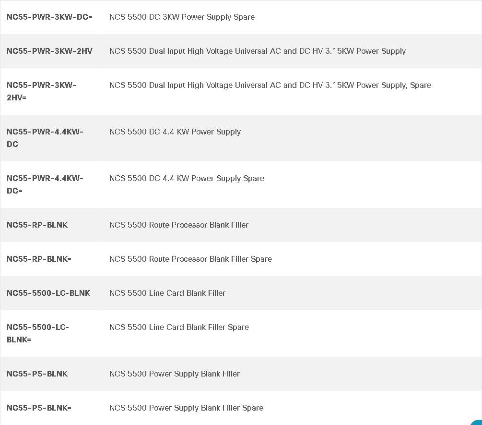Screen dimensions: 482x425
Task: Click 'NCS 5500 Route Processor Blank Filler Spare' description
Action: tap(190, 259)
